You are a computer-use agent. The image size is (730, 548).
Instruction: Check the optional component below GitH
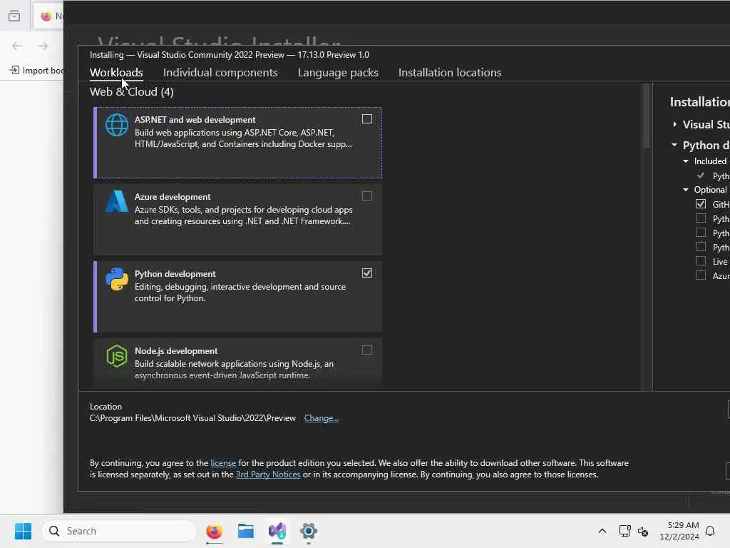pos(701,218)
